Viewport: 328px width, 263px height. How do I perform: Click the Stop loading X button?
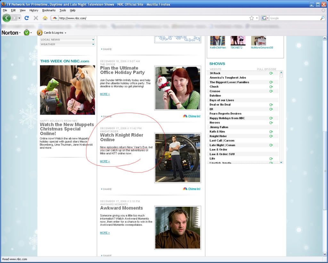point(36,18)
